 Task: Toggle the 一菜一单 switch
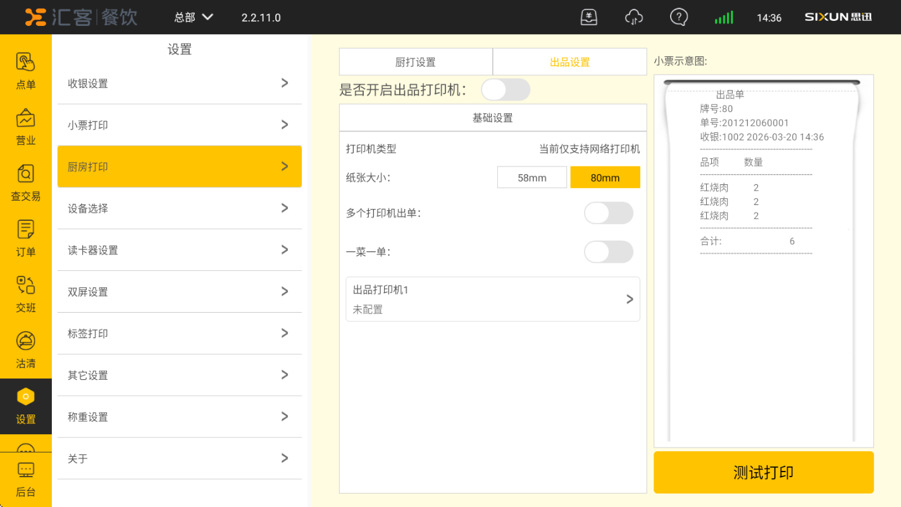click(x=608, y=252)
